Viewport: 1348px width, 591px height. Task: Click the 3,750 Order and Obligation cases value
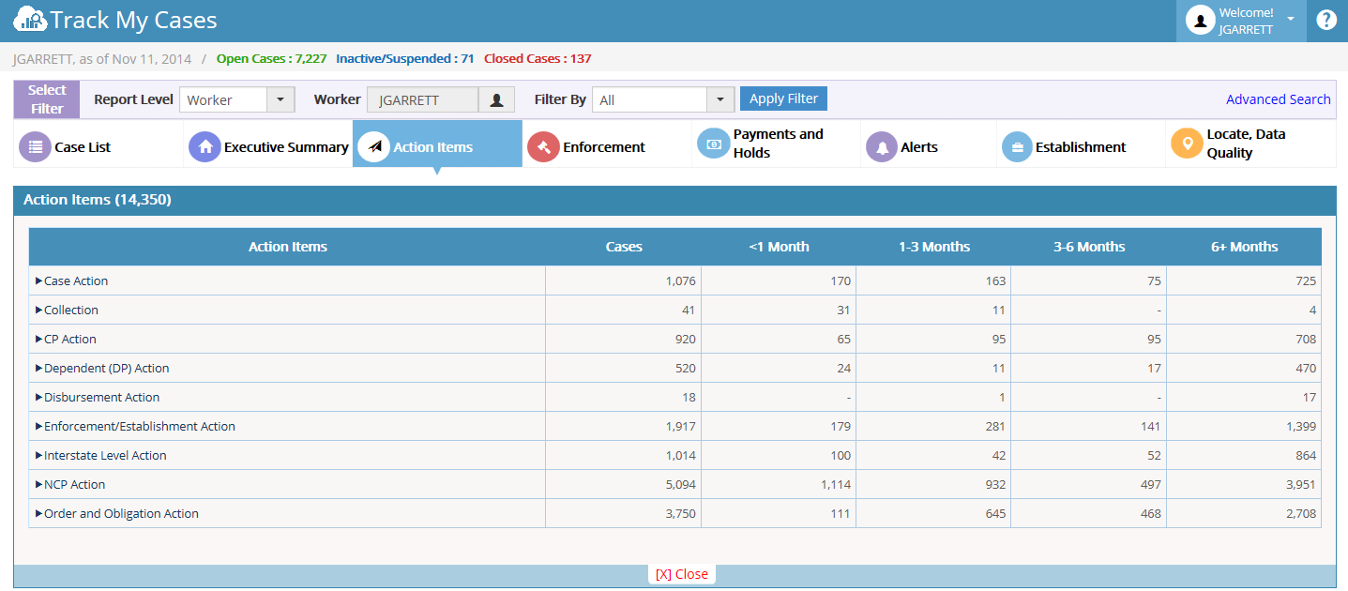tap(680, 513)
